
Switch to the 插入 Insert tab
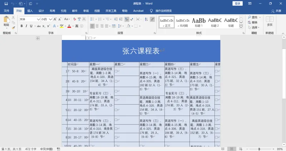pyautogui.click(x=30, y=11)
